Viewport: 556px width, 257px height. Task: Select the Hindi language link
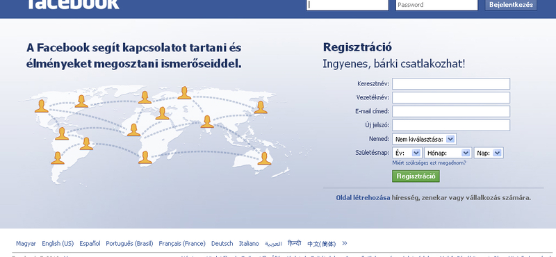point(294,243)
